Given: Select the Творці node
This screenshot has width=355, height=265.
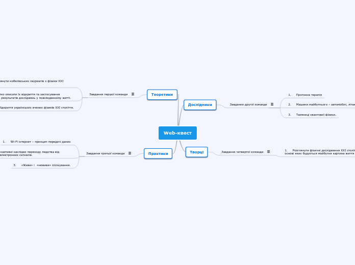Looking at the screenshot, I should (x=196, y=152).
